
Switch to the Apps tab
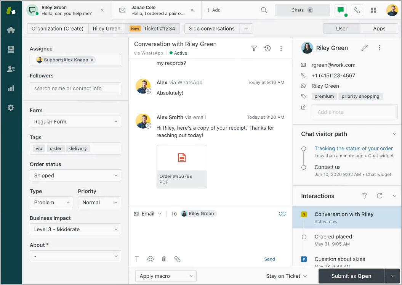[x=379, y=28]
